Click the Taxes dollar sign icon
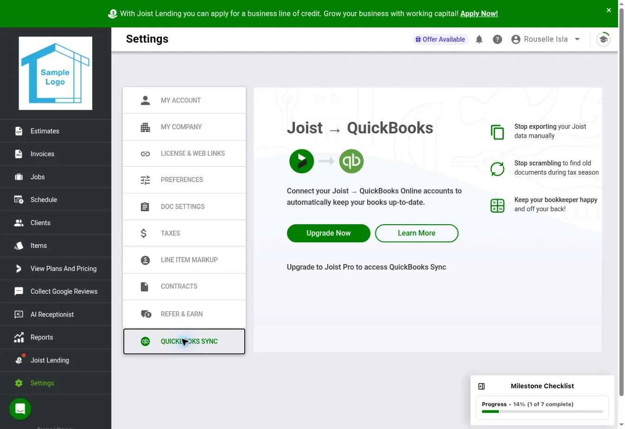The image size is (625, 429). 144,233
